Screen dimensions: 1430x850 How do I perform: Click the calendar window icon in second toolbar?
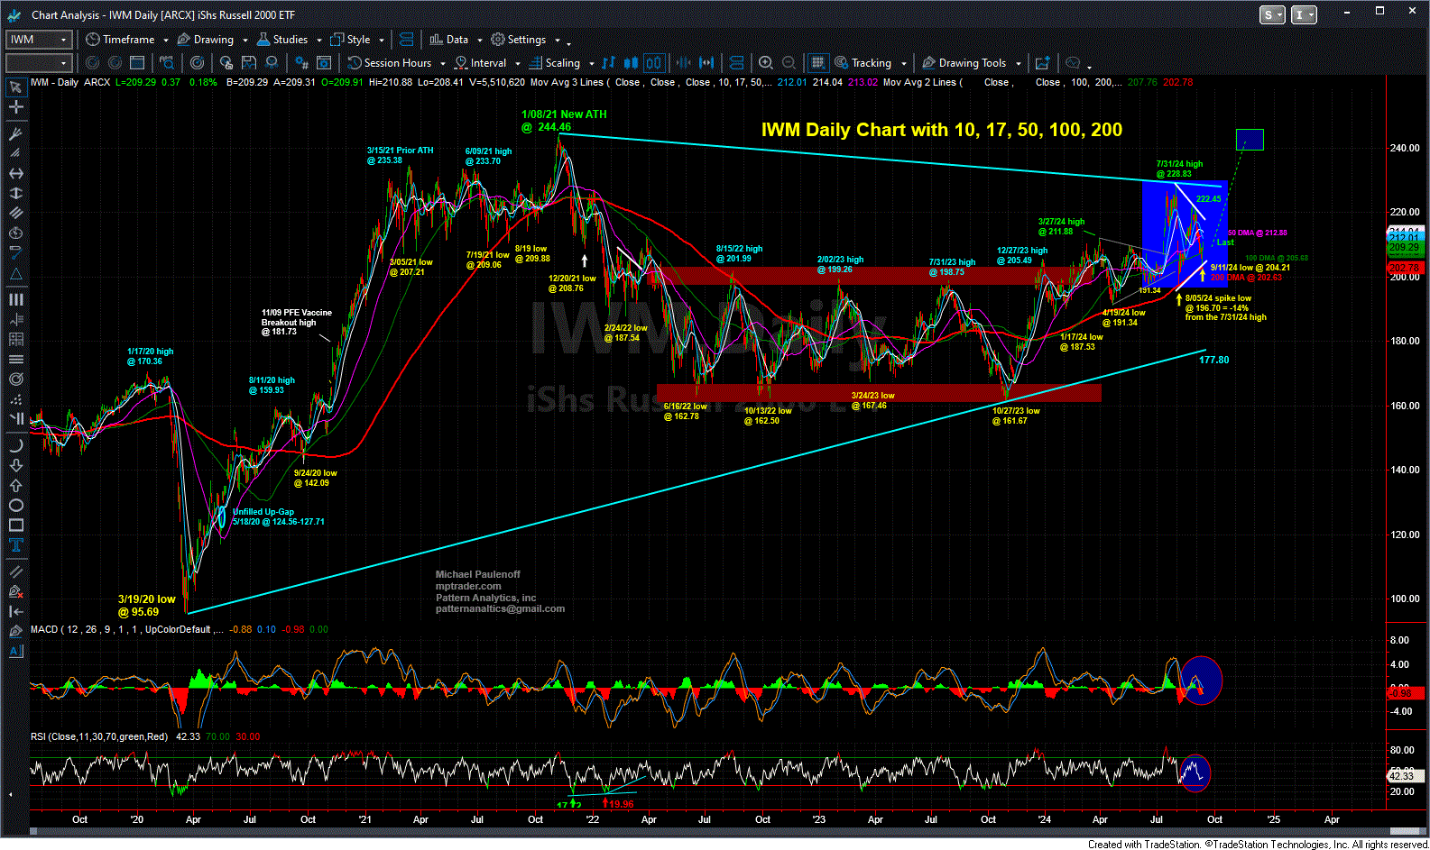[x=137, y=63]
